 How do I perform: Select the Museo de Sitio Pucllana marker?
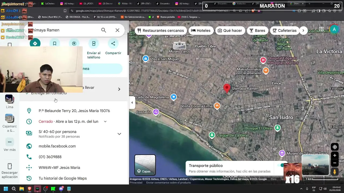[x=282, y=153]
